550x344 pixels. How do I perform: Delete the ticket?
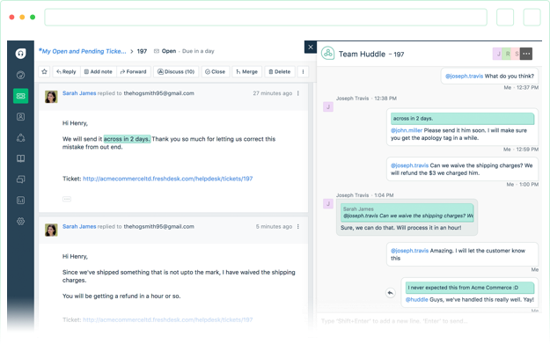(x=280, y=71)
